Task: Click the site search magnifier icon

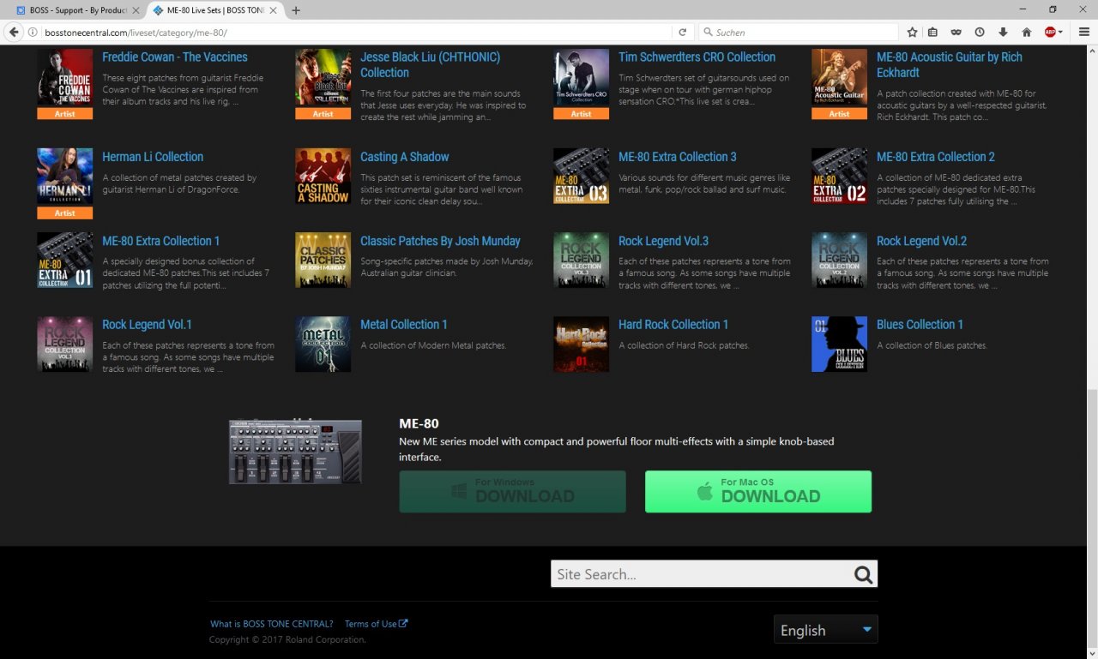Action: (x=863, y=574)
